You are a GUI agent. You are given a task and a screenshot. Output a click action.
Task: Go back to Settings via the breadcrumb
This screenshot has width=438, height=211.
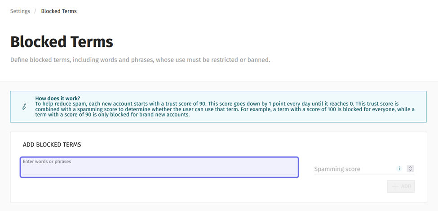[x=20, y=11]
